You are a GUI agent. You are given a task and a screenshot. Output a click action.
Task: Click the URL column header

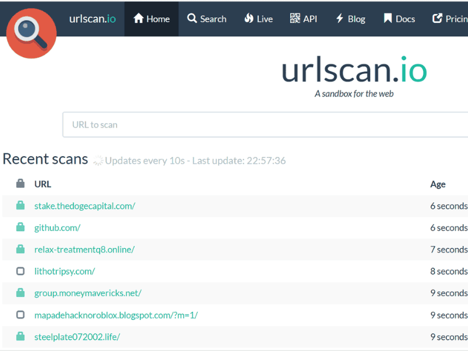point(43,184)
